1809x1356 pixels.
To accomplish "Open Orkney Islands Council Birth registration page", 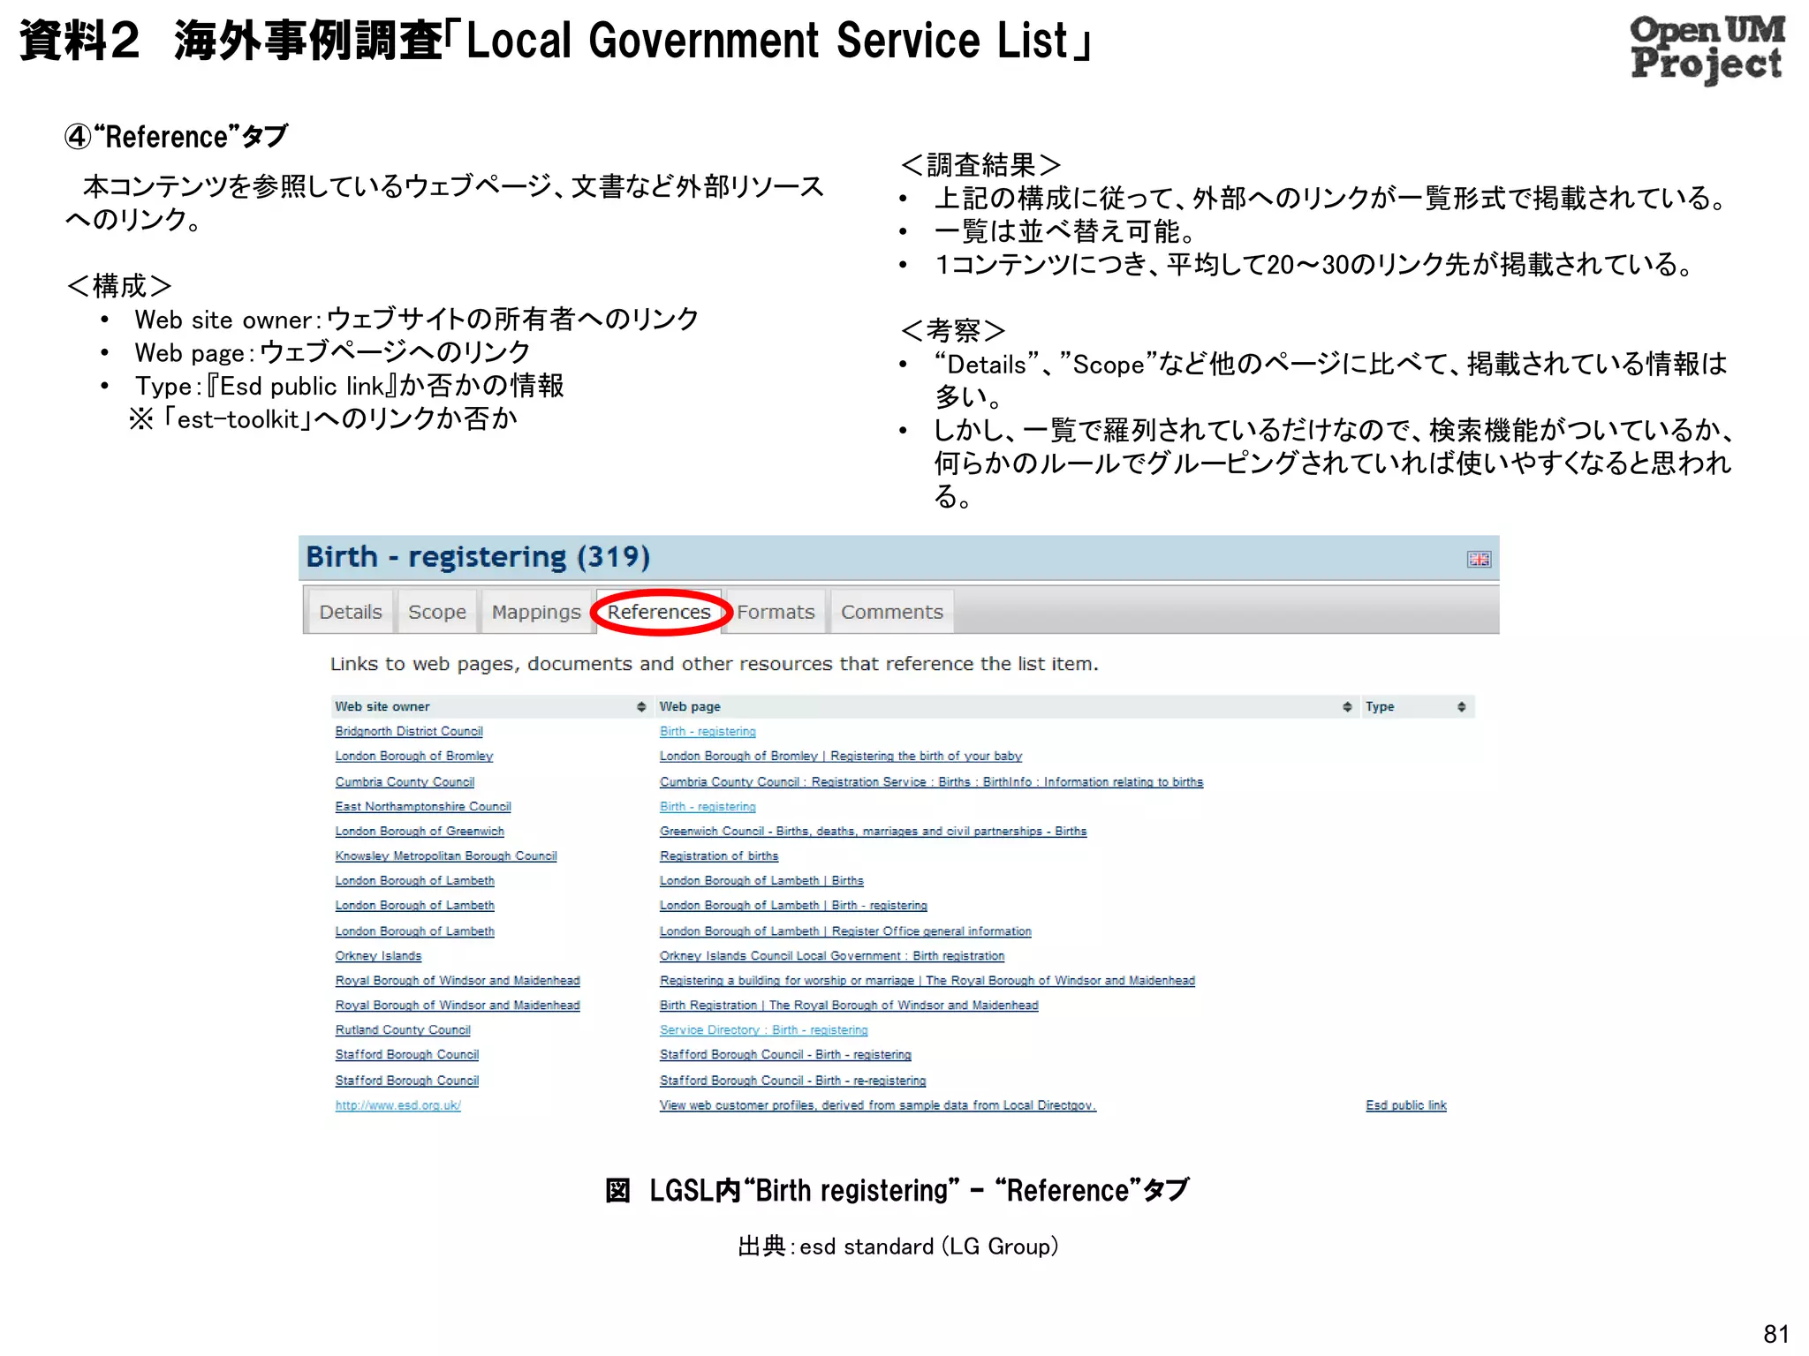I will tap(832, 955).
